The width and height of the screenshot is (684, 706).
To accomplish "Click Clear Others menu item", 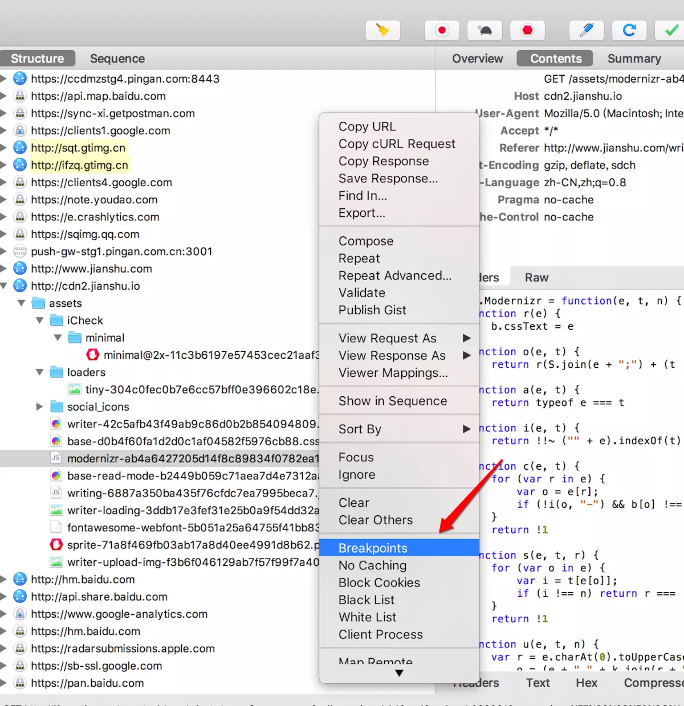I will coord(399,520).
